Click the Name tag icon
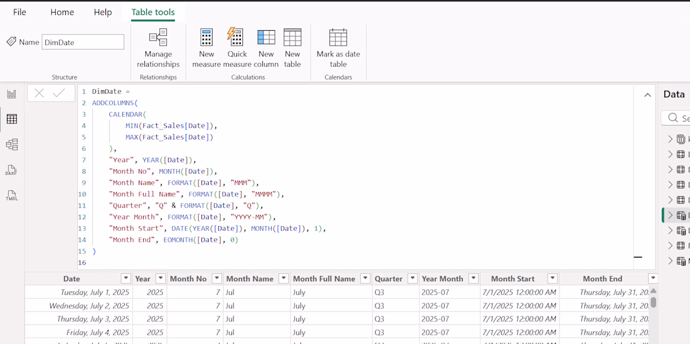The image size is (690, 344). coord(11,42)
